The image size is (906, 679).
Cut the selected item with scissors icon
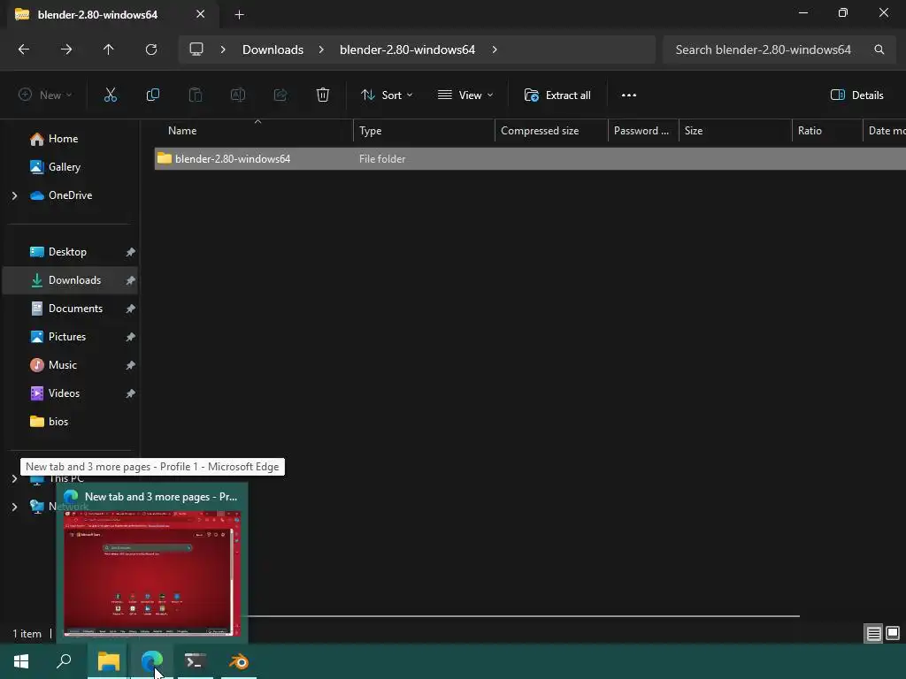(111, 95)
